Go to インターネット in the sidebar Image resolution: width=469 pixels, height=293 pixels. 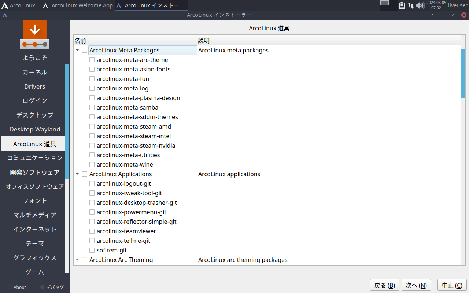click(x=35, y=229)
